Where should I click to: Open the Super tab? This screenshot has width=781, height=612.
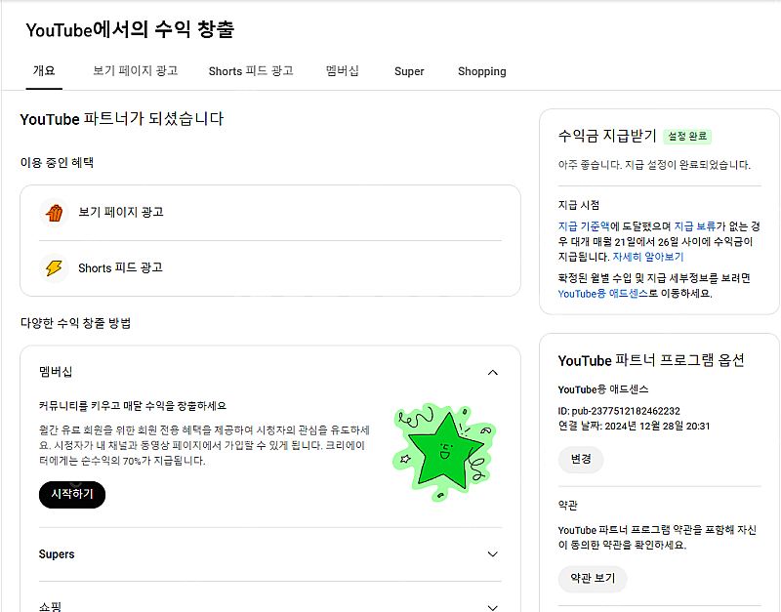[x=409, y=71]
